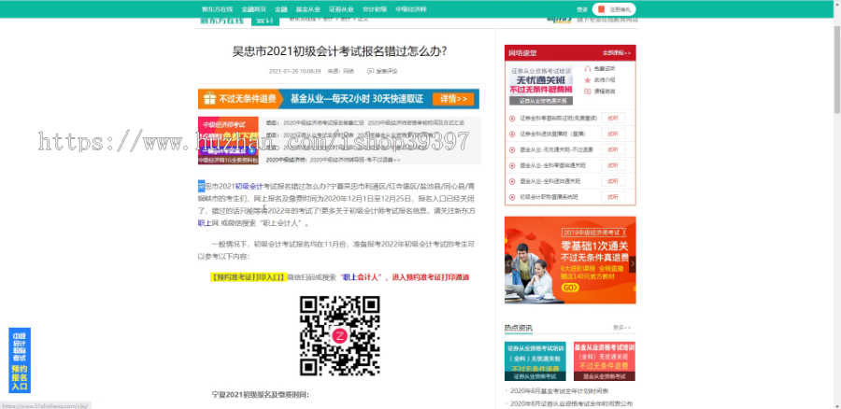Viewport: 841px width, 409px height.
Task: Open the 会计初级 nav item
Action: (375, 9)
